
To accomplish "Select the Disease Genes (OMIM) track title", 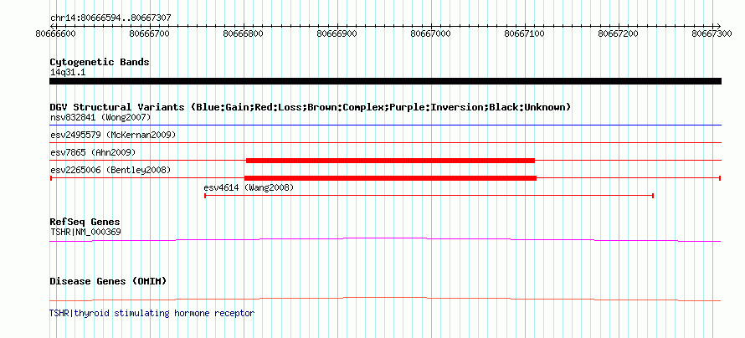I will (x=108, y=281).
